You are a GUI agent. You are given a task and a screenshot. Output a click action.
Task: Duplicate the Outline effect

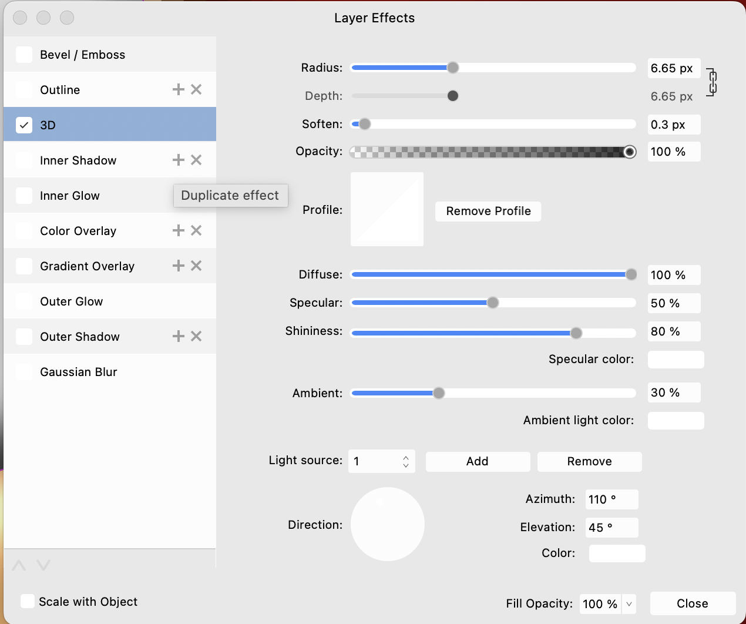178,89
